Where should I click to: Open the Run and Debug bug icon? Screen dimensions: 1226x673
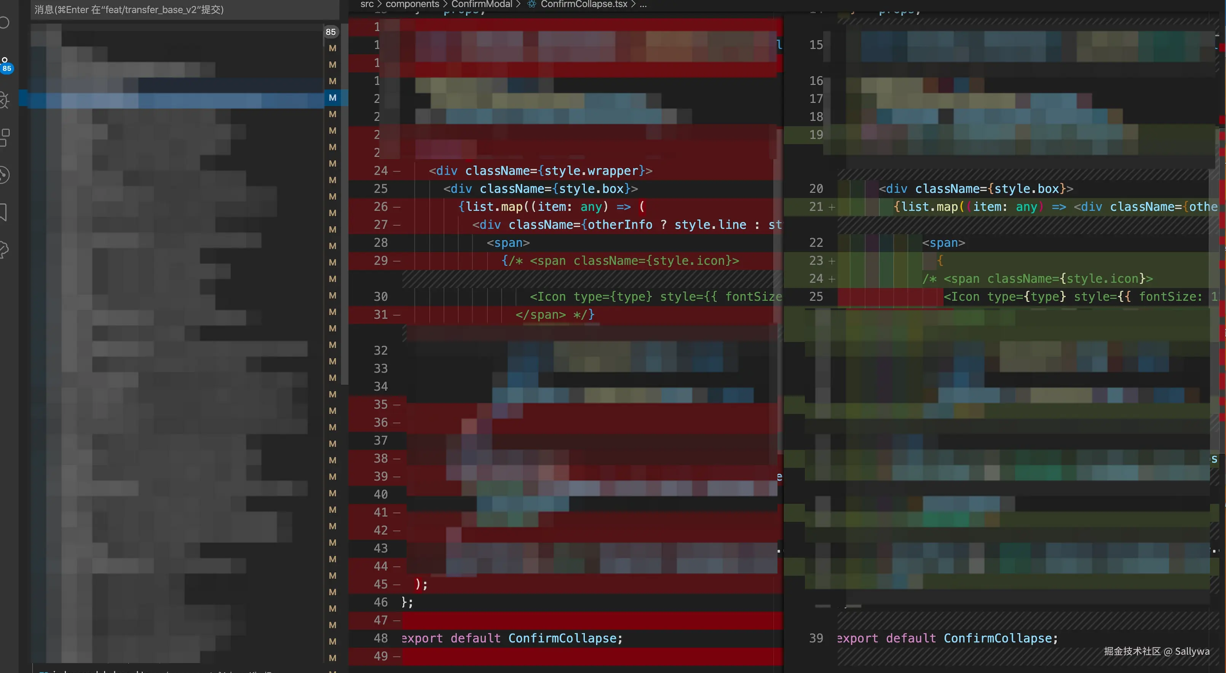click(4, 100)
